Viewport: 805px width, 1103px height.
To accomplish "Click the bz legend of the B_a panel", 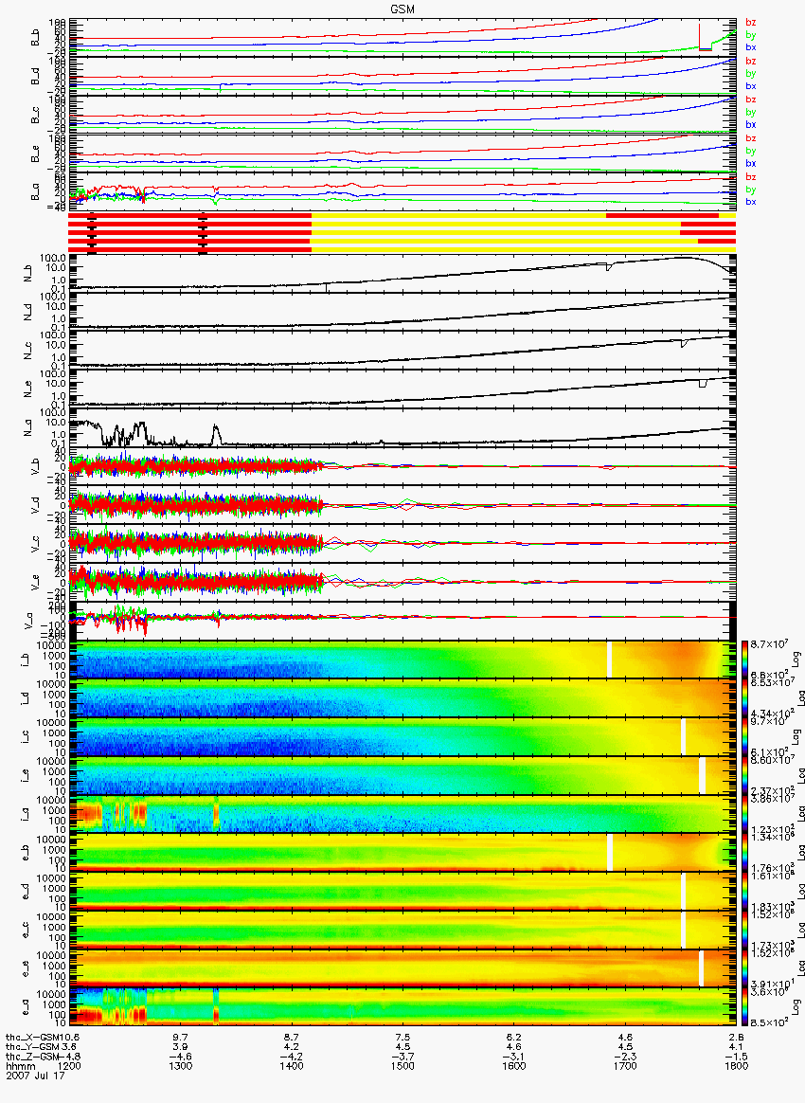I will coord(751,177).
